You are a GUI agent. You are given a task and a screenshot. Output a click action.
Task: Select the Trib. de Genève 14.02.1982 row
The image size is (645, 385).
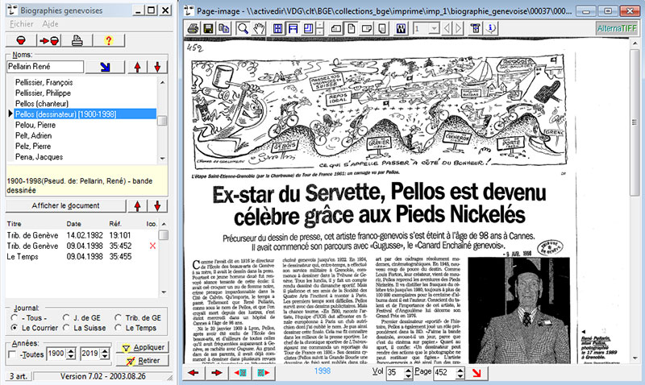82,235
